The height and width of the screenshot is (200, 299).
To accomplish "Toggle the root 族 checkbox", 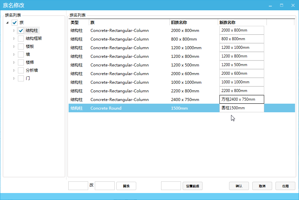I will [15, 23].
